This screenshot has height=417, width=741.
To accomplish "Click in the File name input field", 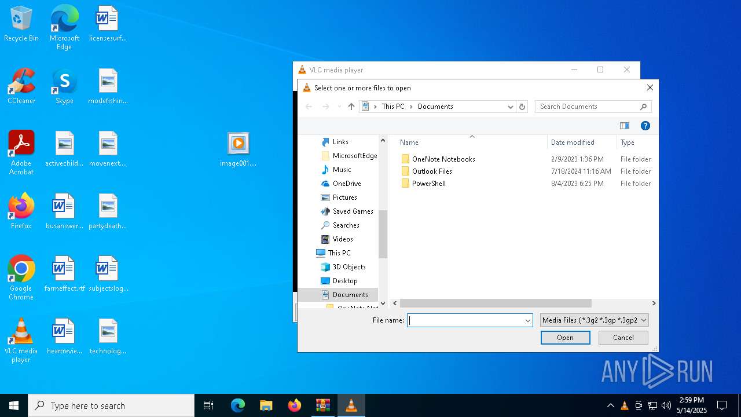I will tap(465, 320).
